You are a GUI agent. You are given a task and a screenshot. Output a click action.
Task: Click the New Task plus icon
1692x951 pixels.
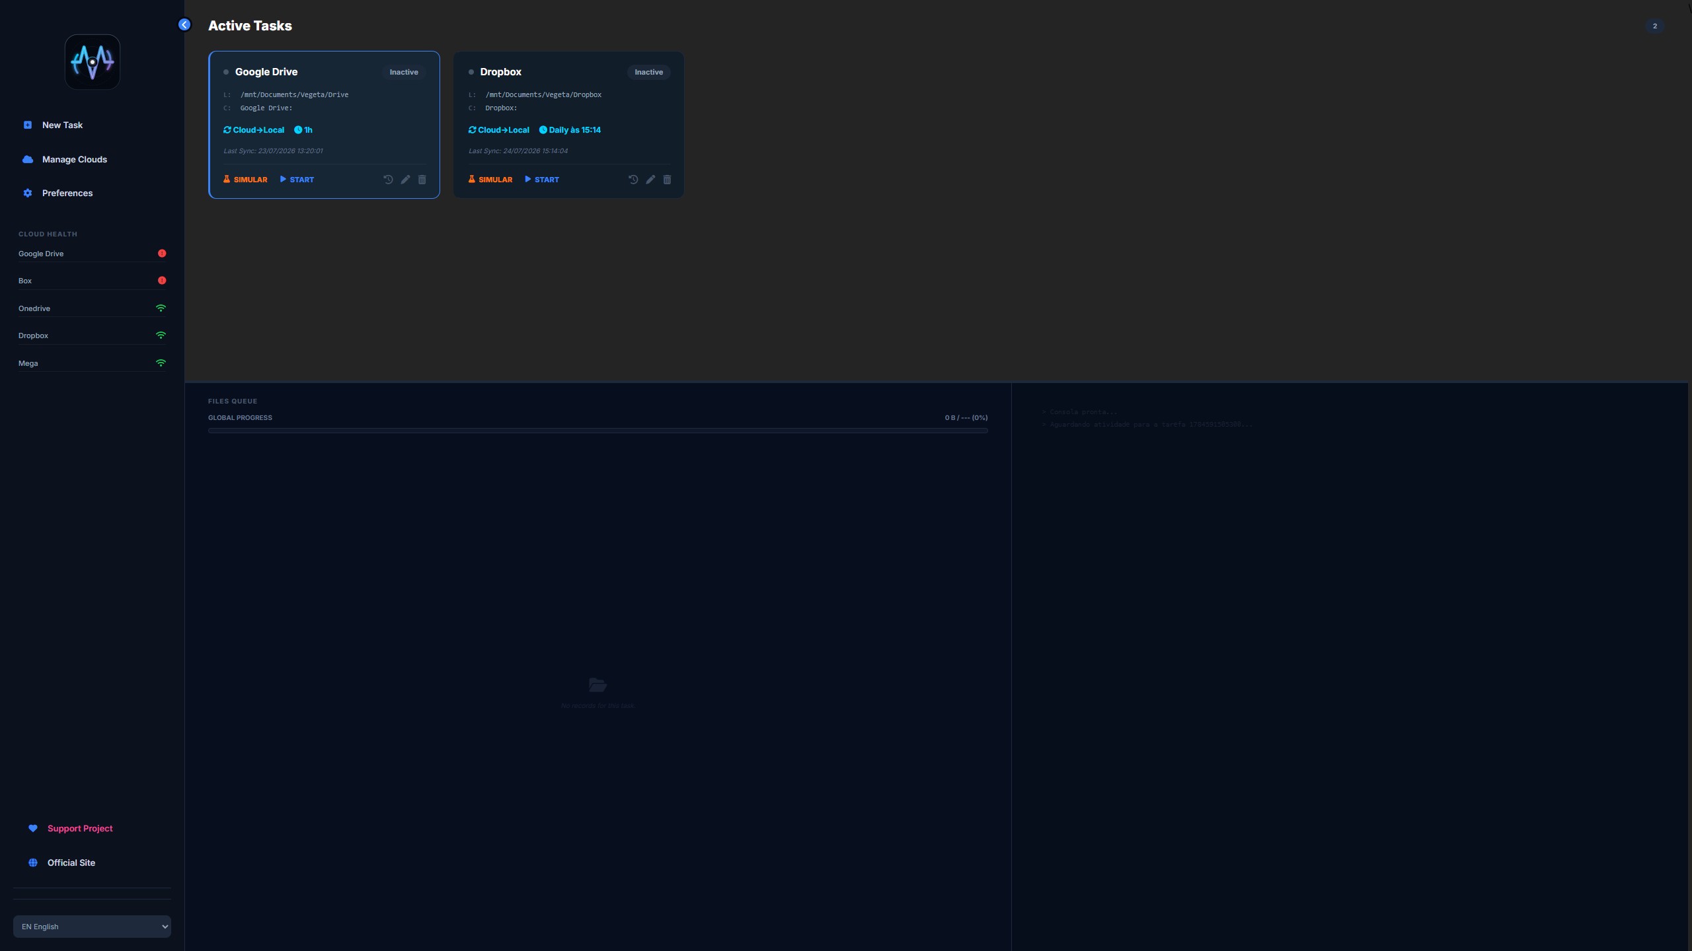[28, 125]
